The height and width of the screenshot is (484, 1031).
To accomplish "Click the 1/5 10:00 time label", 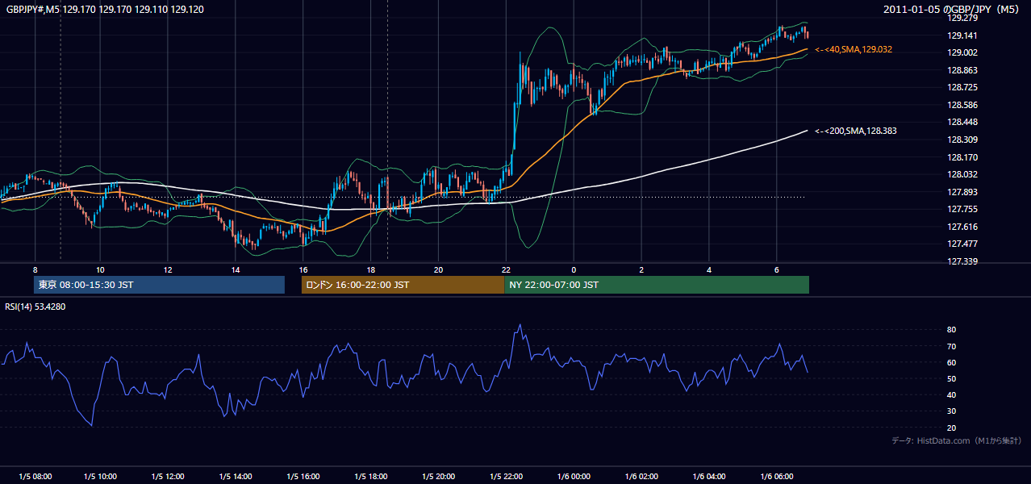I will click(101, 477).
